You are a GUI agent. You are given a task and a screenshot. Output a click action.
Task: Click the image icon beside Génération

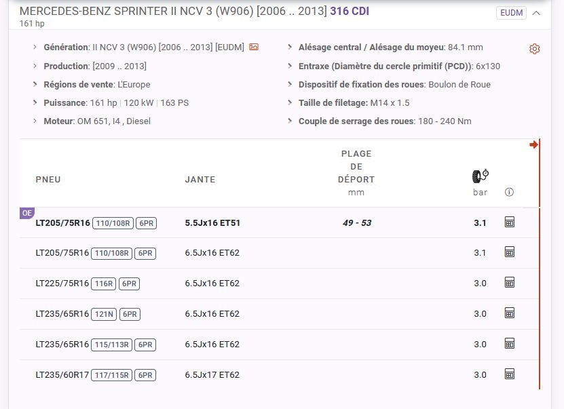click(254, 47)
